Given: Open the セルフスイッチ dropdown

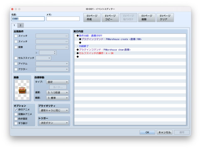Looking at the screenshot, I should [43, 58].
